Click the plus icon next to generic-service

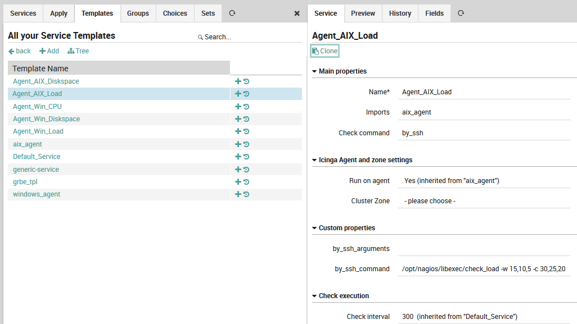click(x=238, y=169)
